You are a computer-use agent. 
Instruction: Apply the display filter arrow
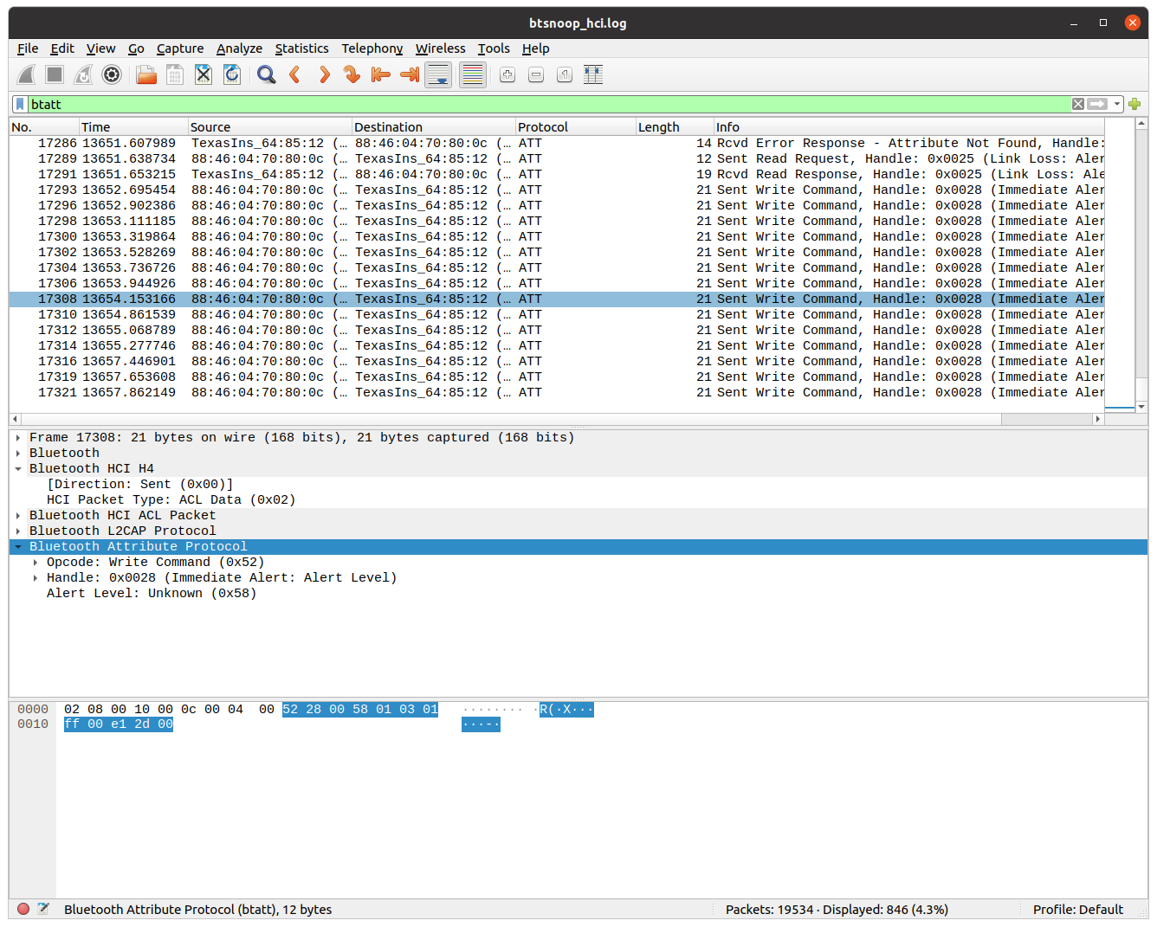(1097, 104)
